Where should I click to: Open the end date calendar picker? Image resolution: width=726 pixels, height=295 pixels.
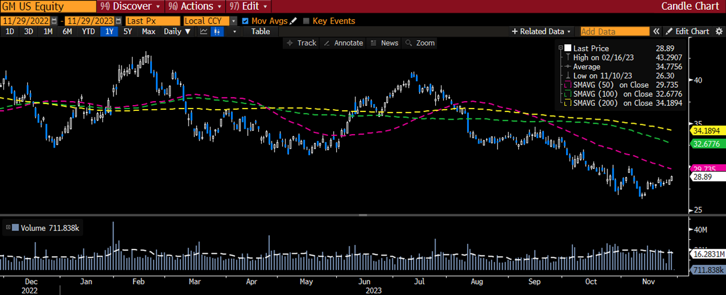tap(119, 21)
